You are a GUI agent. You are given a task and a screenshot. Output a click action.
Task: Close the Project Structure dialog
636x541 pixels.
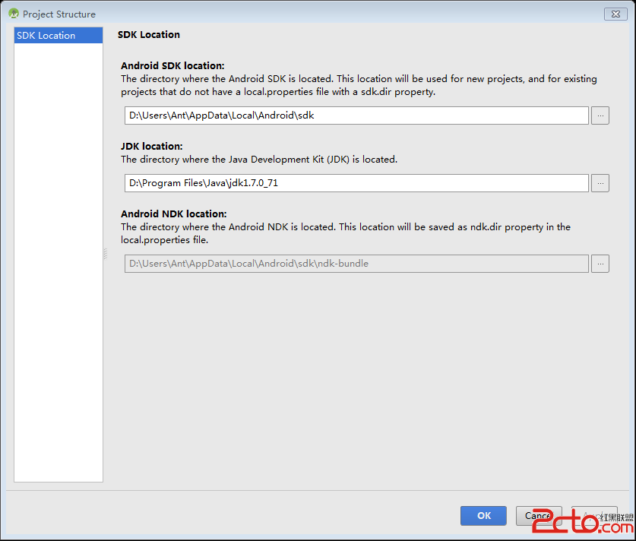[x=615, y=14]
